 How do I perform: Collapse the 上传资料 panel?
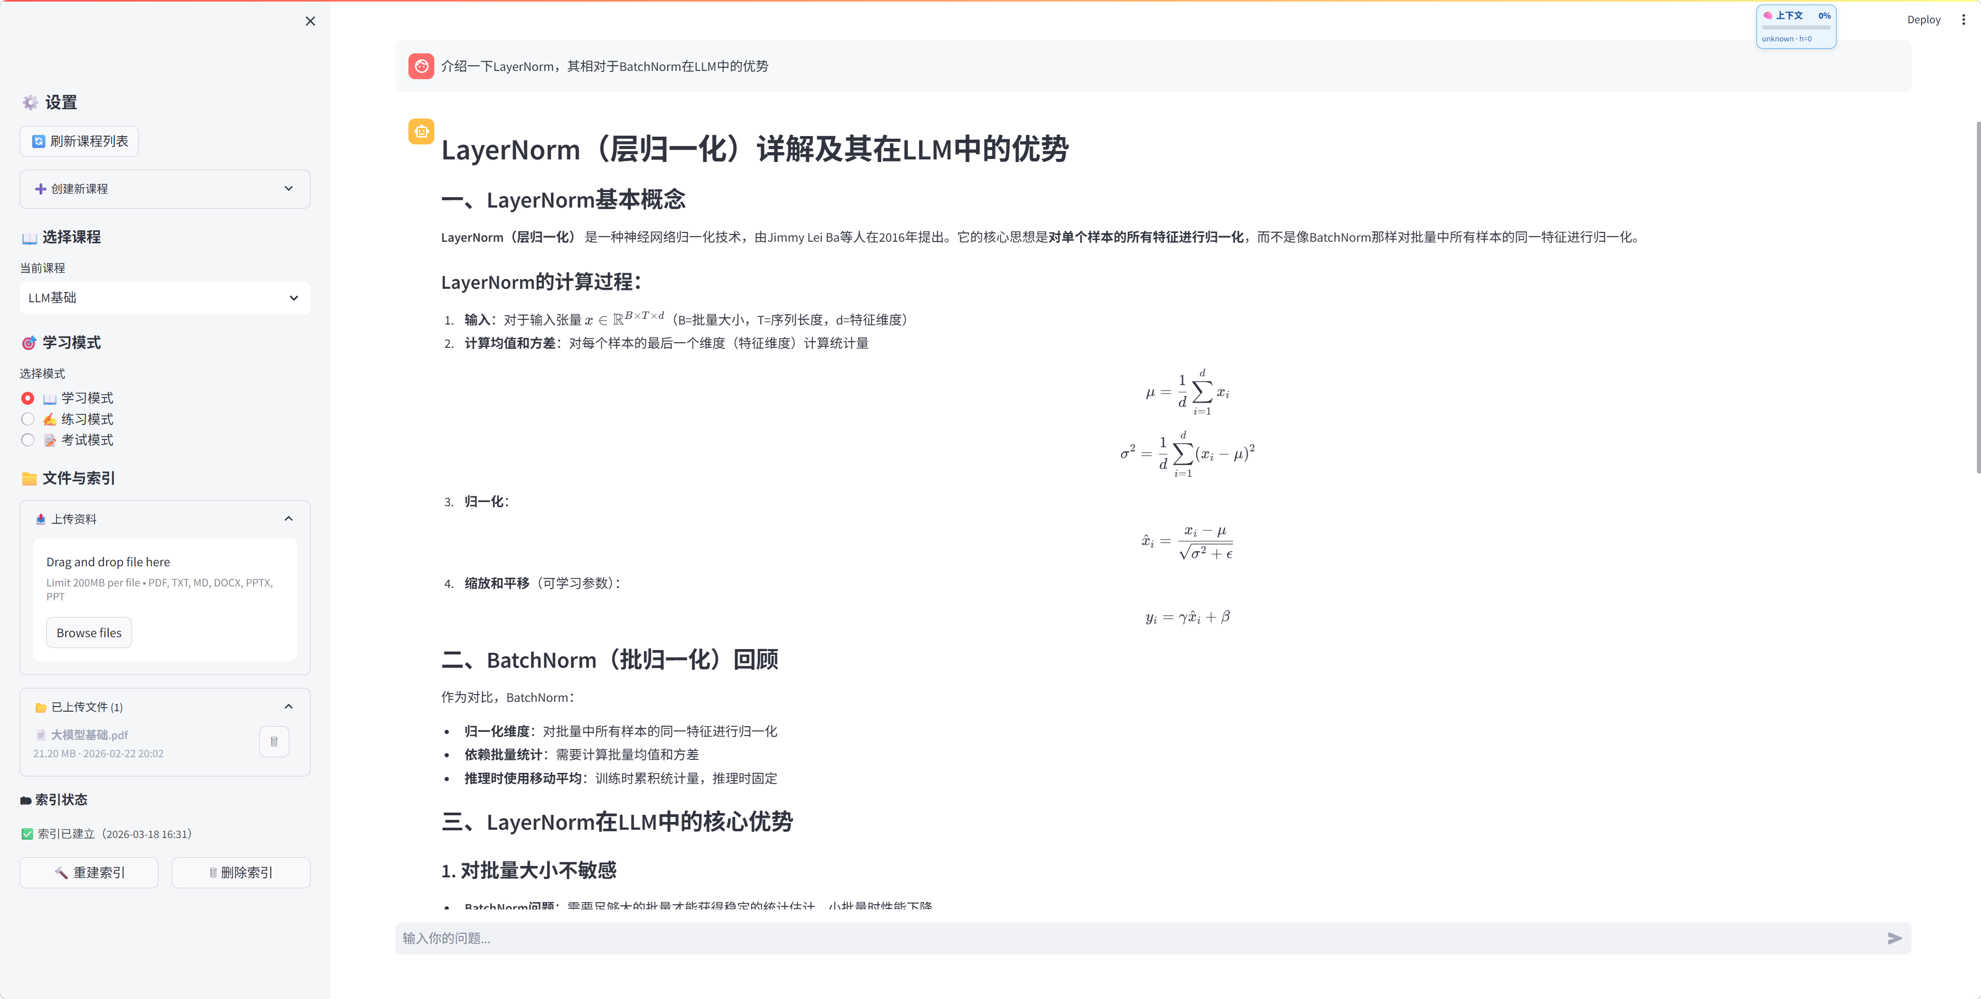[288, 518]
